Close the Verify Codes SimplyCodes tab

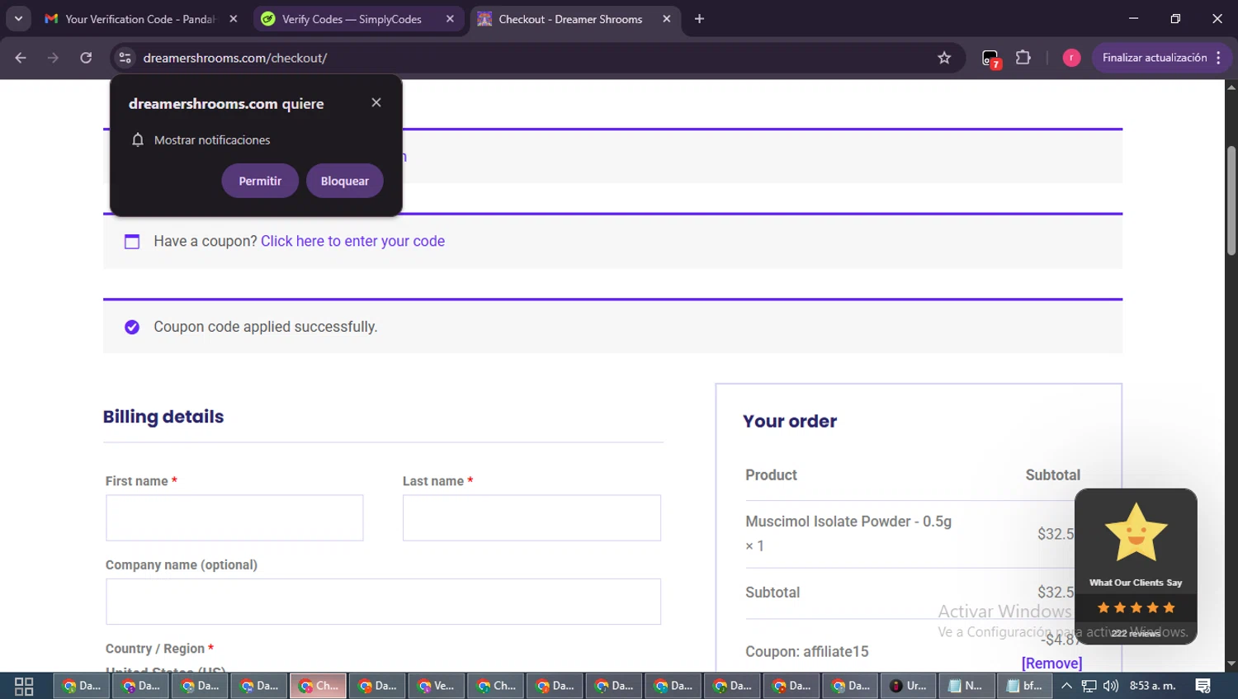click(450, 19)
